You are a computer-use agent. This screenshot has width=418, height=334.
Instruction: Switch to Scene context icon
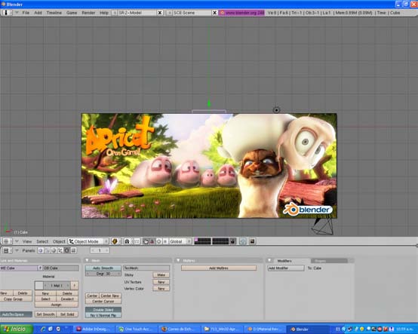pyautogui.click(x=73, y=250)
